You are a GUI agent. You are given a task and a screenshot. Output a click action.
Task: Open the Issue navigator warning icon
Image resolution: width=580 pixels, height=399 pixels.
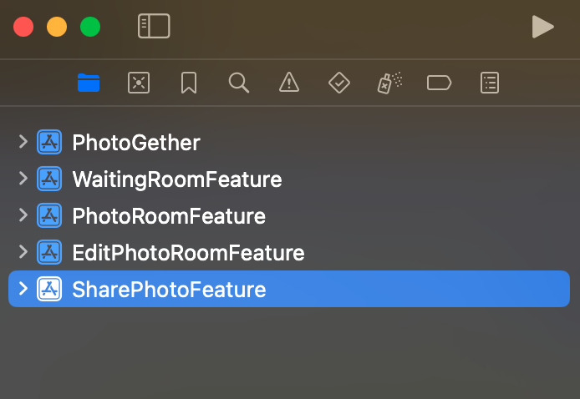click(x=288, y=82)
